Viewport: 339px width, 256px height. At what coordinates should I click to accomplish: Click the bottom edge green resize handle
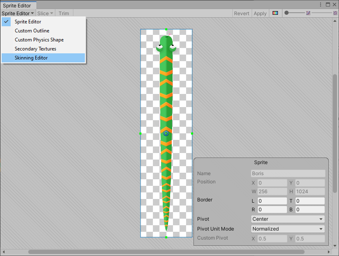click(166, 237)
